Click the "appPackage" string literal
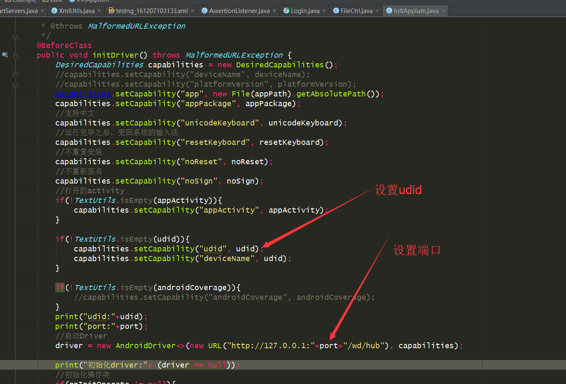566x384 pixels. pyautogui.click(x=208, y=104)
